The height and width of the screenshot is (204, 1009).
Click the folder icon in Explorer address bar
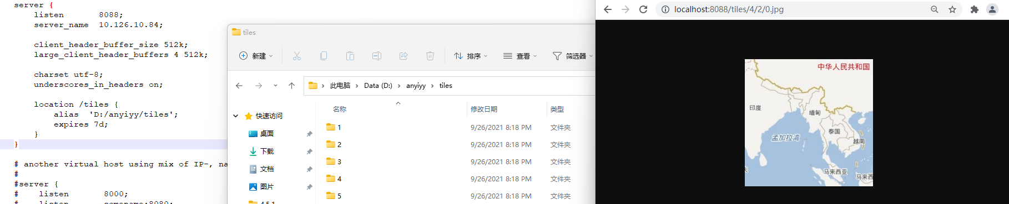[x=313, y=86]
